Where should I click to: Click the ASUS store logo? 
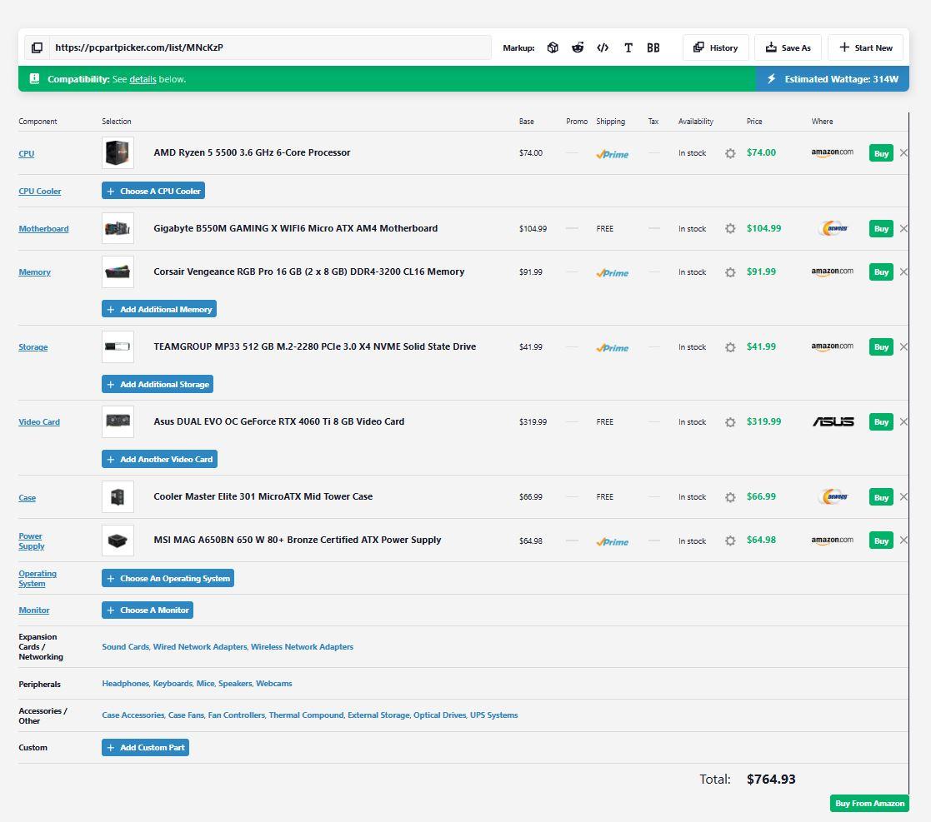833,421
